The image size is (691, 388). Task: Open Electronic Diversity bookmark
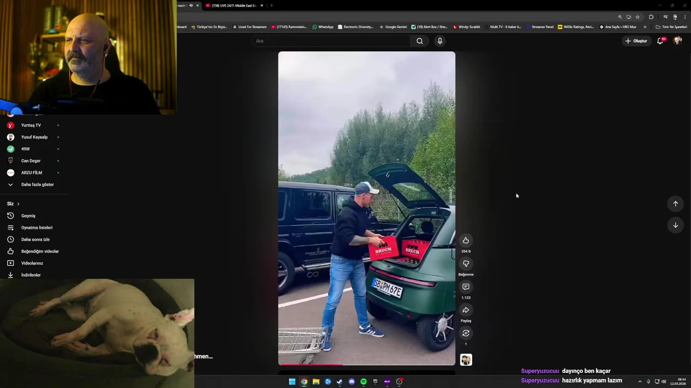tap(356, 26)
